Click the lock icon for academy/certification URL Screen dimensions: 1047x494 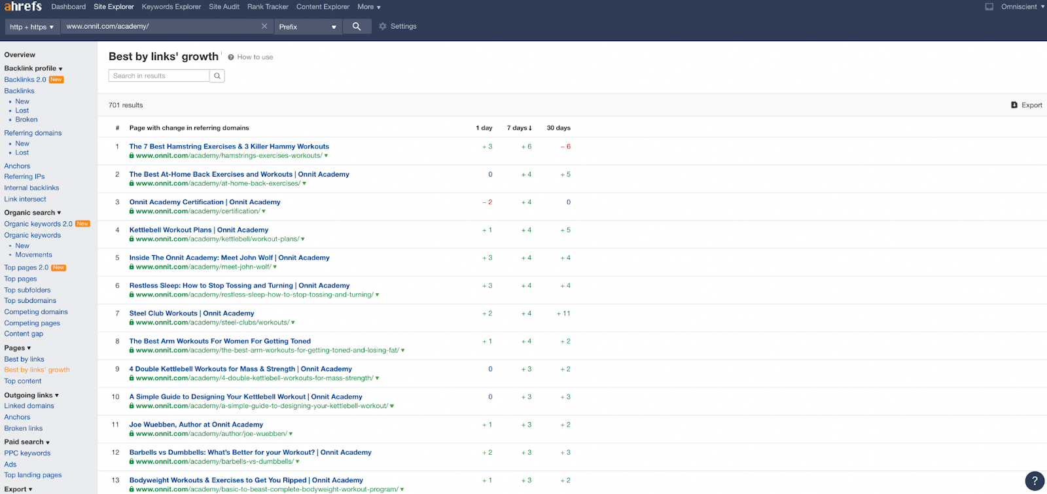[x=132, y=211]
